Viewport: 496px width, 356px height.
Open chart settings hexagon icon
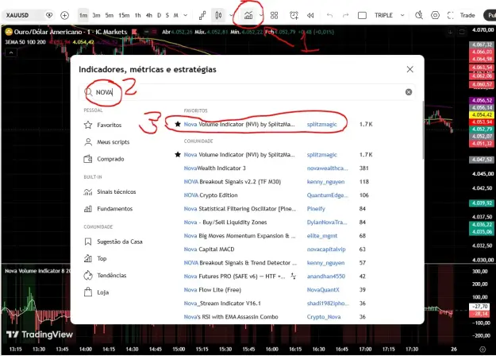coord(435,15)
